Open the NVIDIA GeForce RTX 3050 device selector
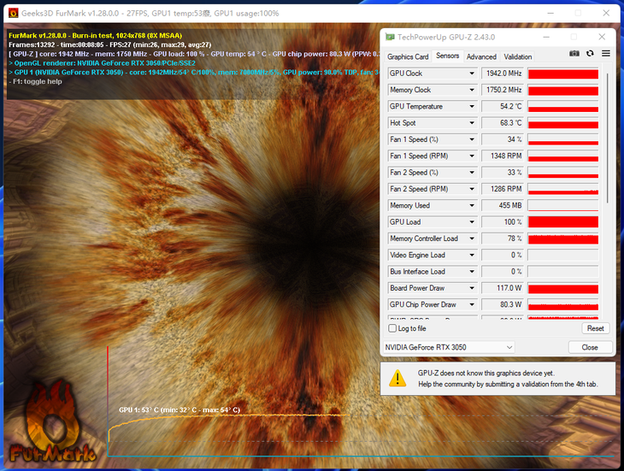Image resolution: width=624 pixels, height=471 pixels. (448, 347)
